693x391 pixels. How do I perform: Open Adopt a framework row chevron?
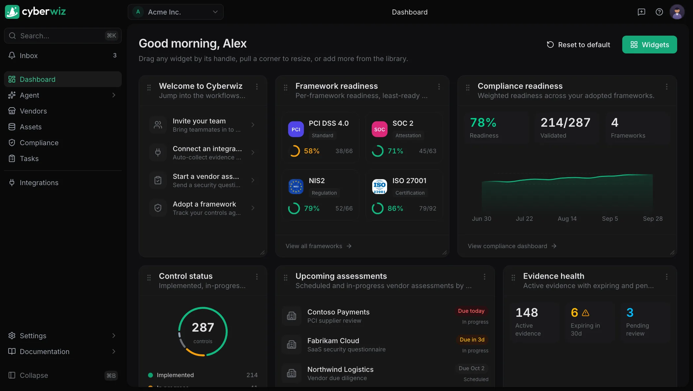[x=253, y=208]
